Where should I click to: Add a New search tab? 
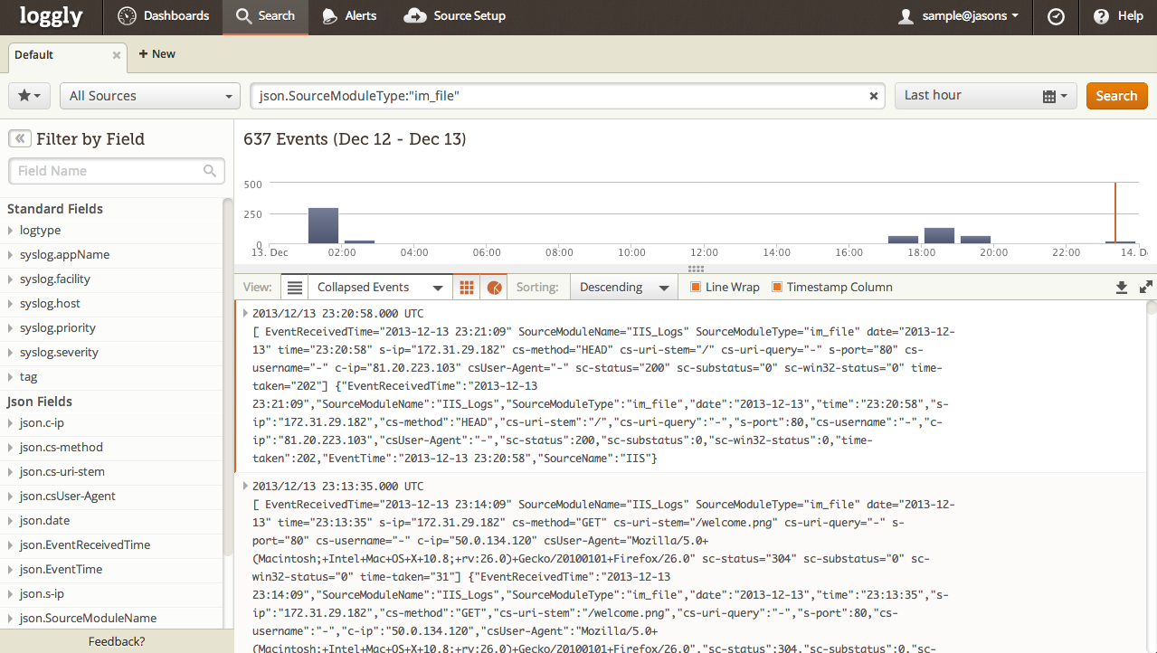[x=156, y=54]
